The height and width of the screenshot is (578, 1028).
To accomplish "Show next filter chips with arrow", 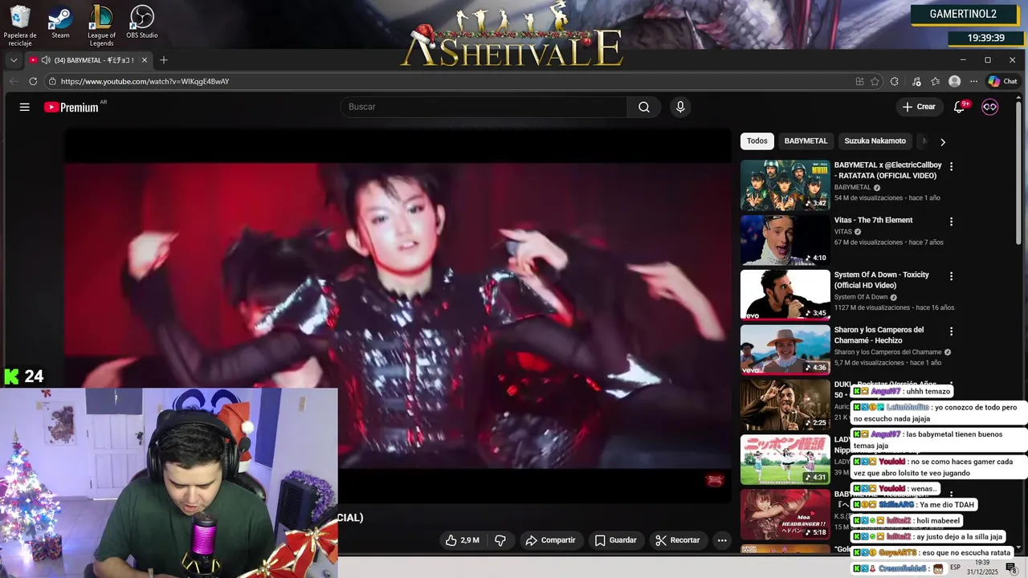I will click(943, 141).
